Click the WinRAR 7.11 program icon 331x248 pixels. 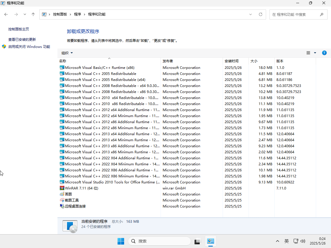coord(62,188)
